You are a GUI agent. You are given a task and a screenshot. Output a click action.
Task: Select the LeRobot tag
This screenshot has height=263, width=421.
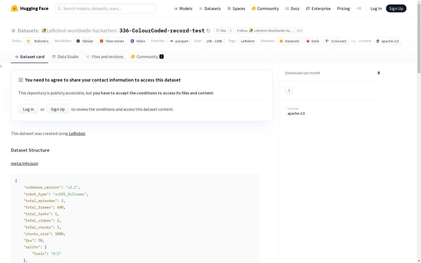[248, 41]
